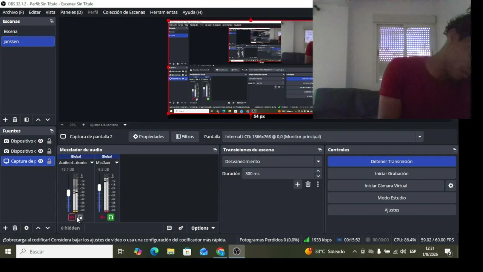Image resolution: width=483 pixels, height=272 pixels.
Task: Open advanced audio properties gears icon
Action: click(x=181, y=228)
